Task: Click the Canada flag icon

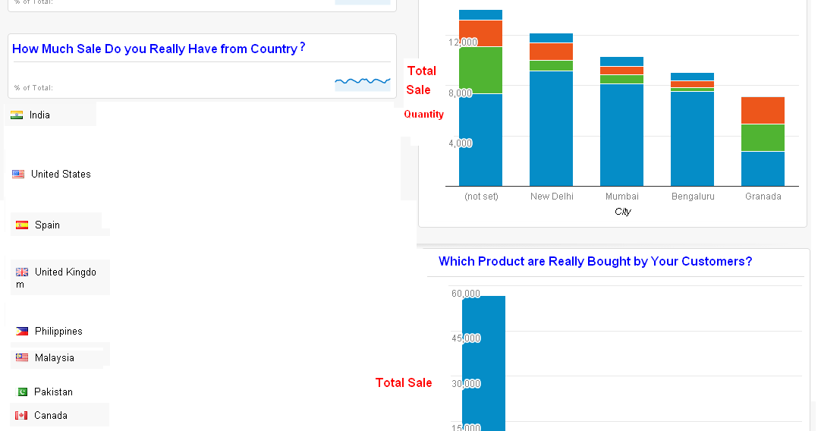Action: pos(21,416)
